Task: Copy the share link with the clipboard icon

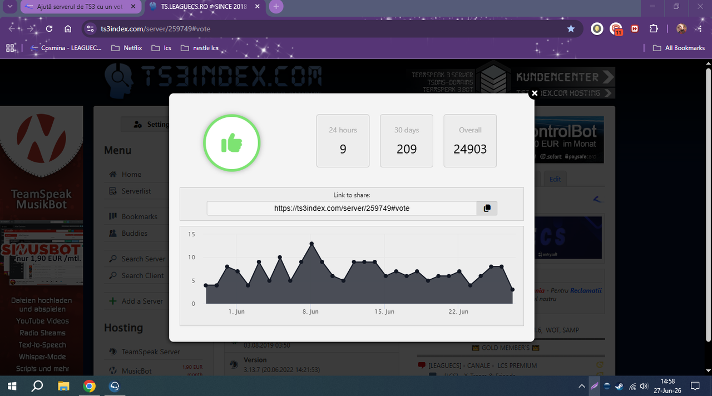Action: [x=487, y=208]
